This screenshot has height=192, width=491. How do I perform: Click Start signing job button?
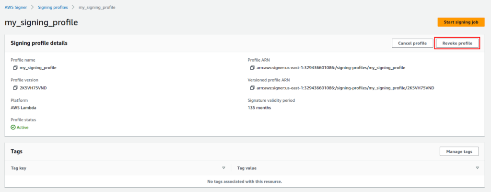coord(461,22)
